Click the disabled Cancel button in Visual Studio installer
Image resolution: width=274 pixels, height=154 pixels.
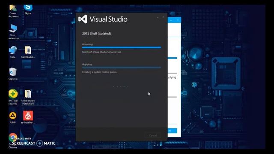(153, 135)
